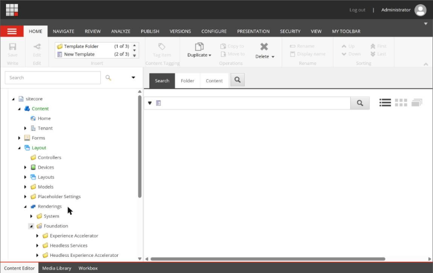Open the Workbox tab
This screenshot has height=273, width=433.
(x=88, y=268)
